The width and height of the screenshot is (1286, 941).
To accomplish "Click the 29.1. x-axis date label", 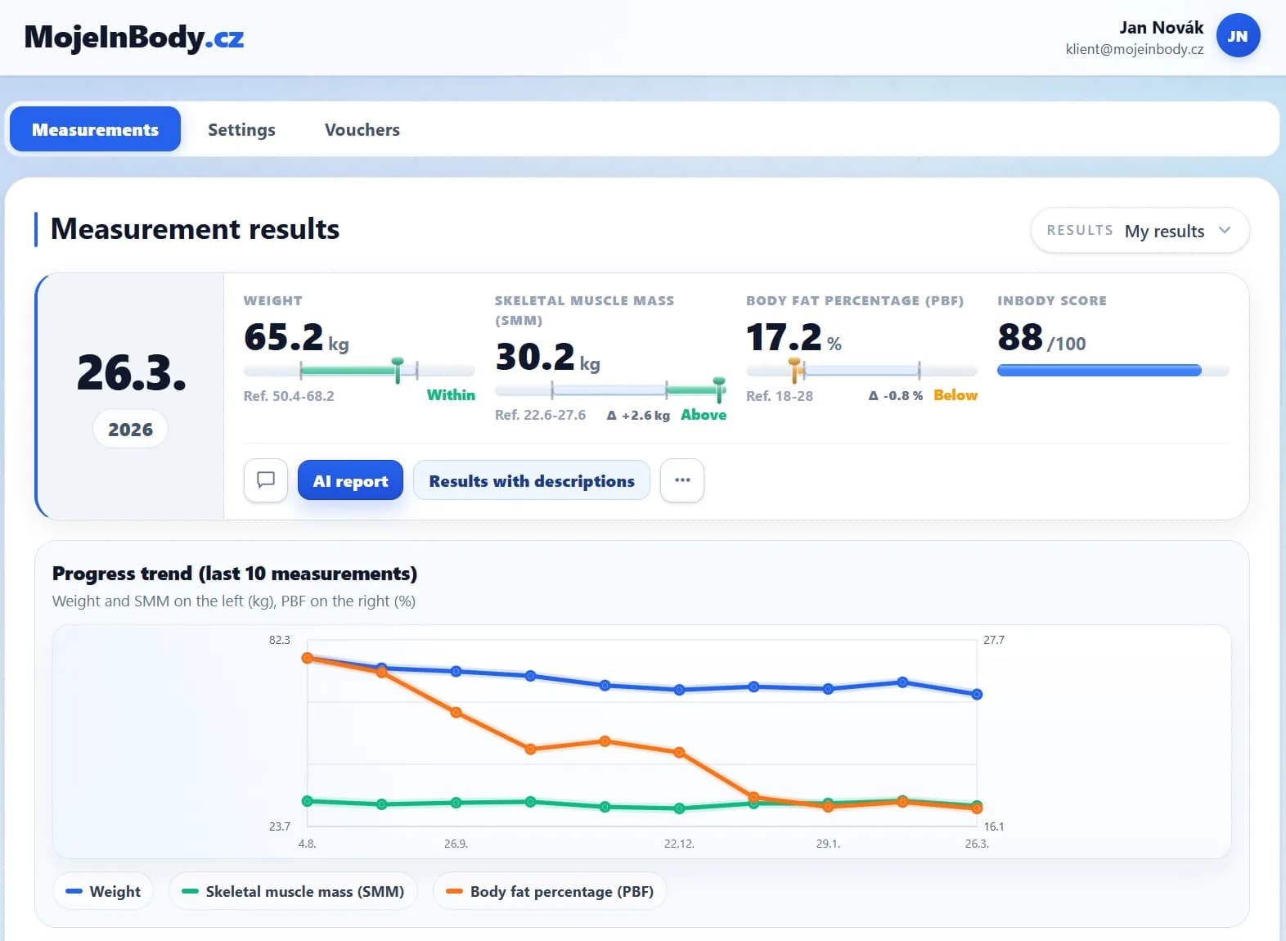I will pos(828,844).
